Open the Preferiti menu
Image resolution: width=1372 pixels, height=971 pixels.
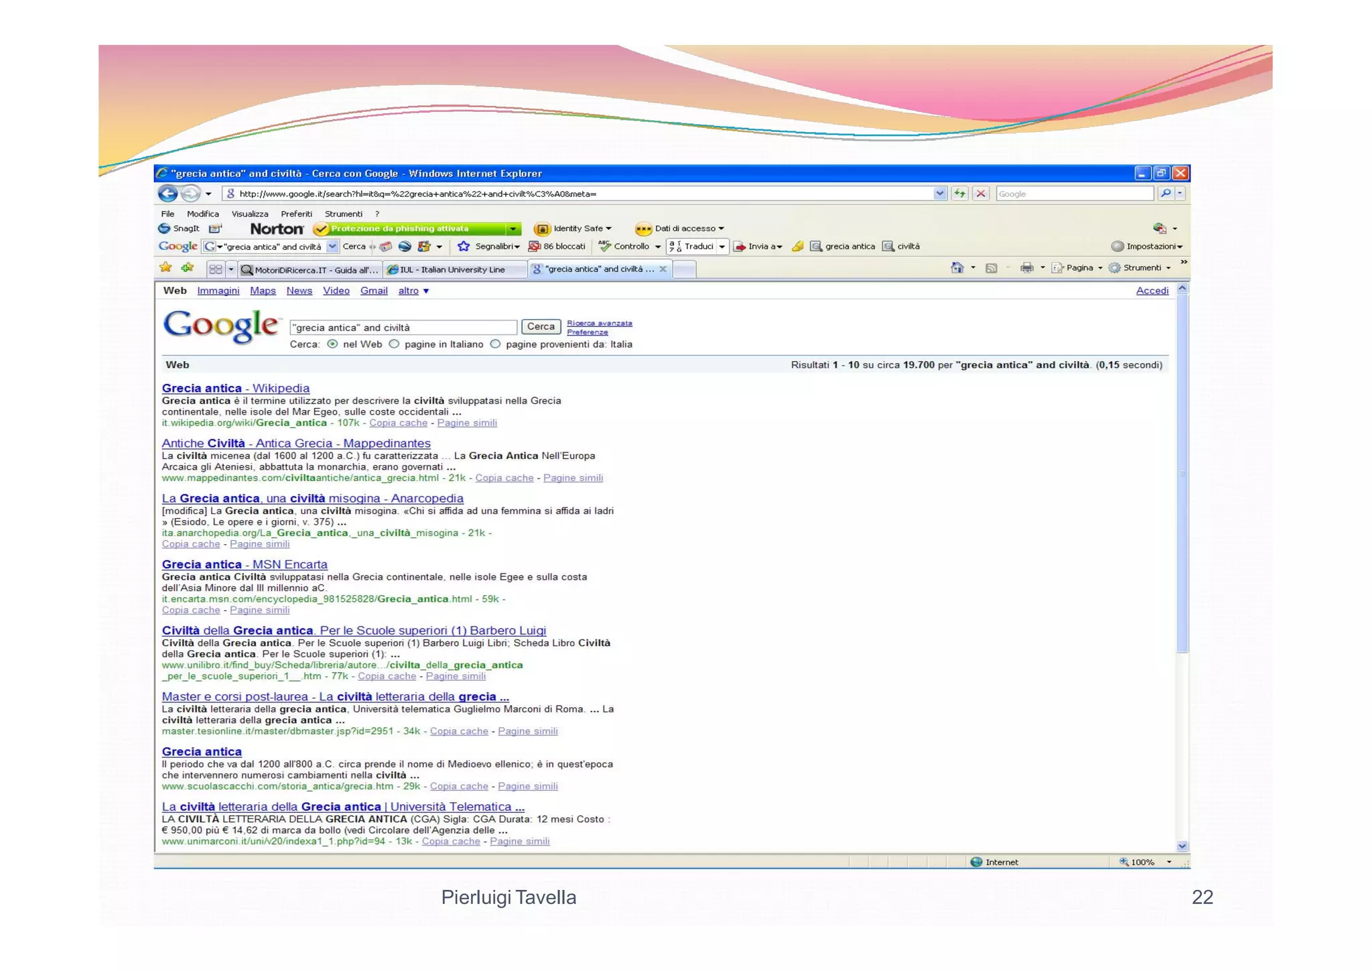click(296, 214)
